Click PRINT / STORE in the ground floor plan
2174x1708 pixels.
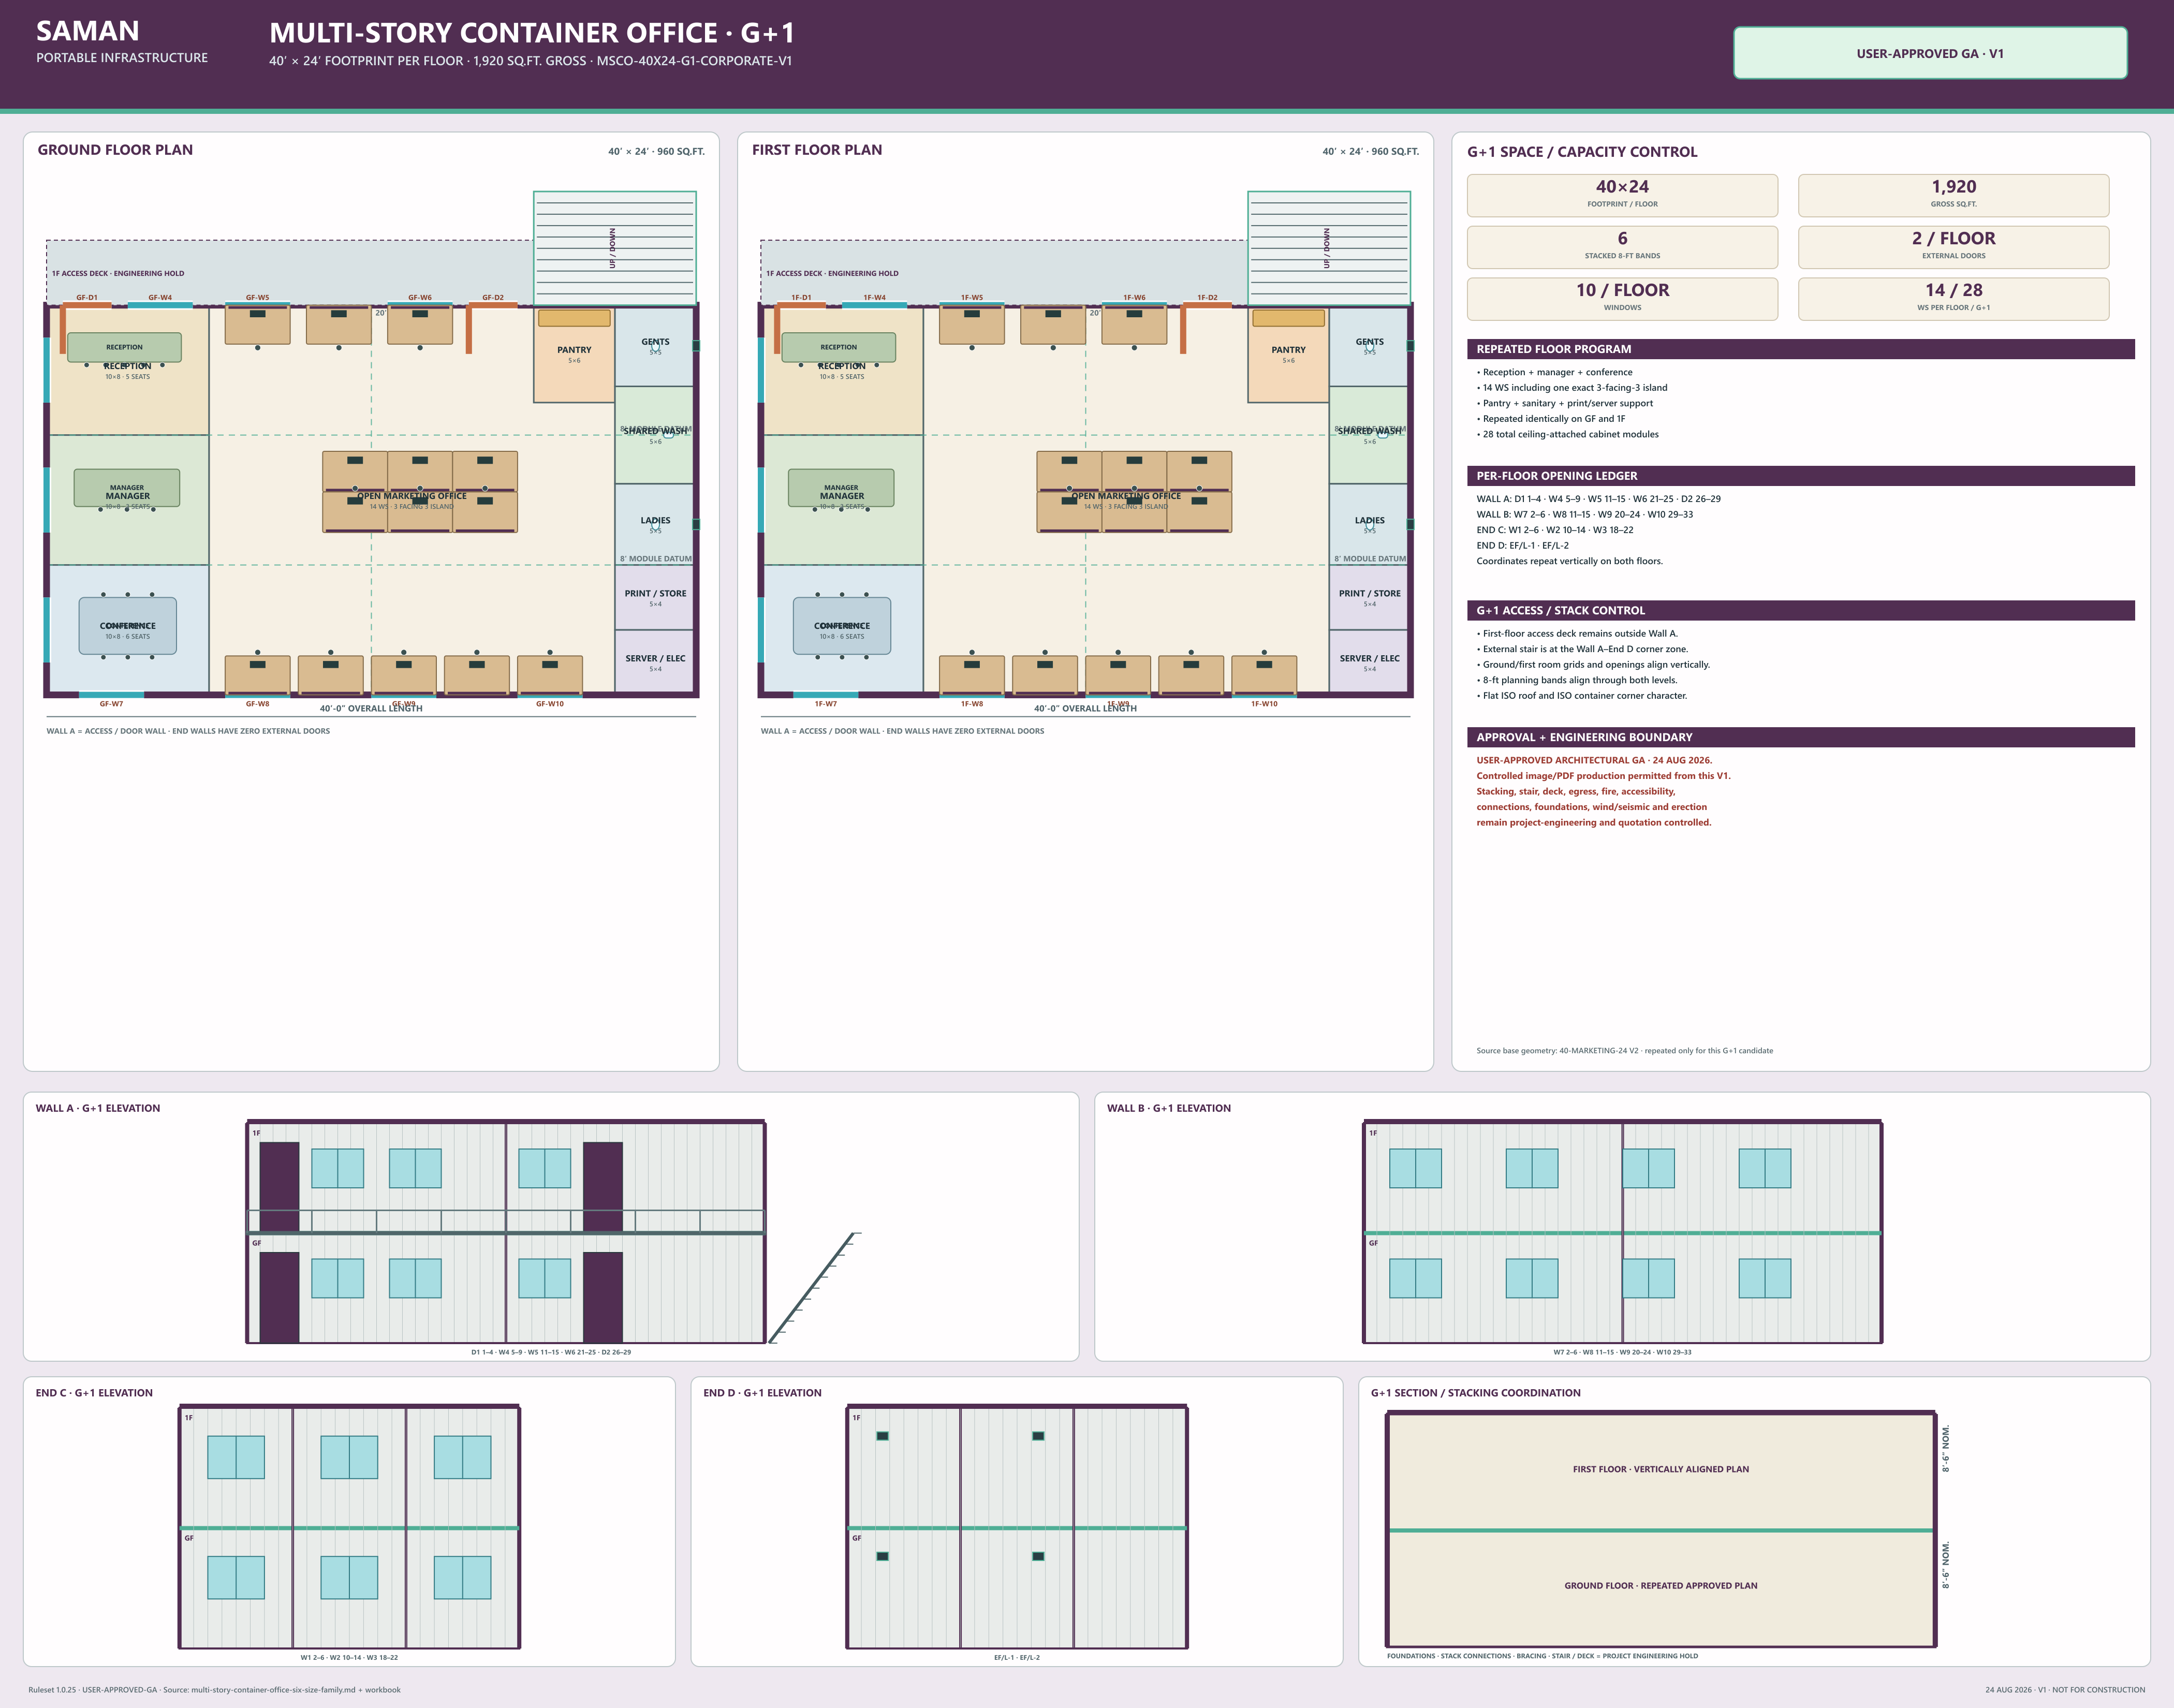[x=655, y=597]
